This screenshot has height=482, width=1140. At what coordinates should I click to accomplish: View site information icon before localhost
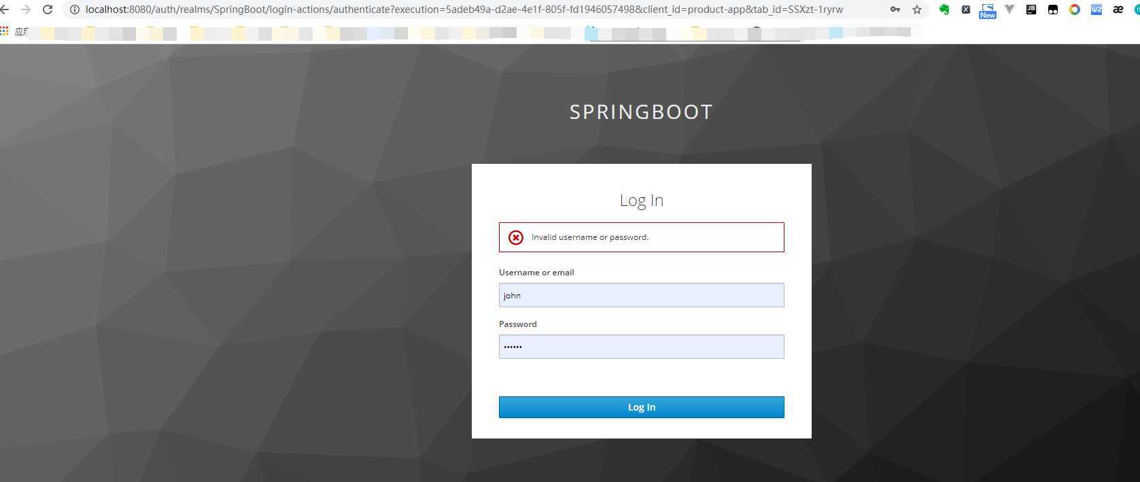(x=75, y=10)
